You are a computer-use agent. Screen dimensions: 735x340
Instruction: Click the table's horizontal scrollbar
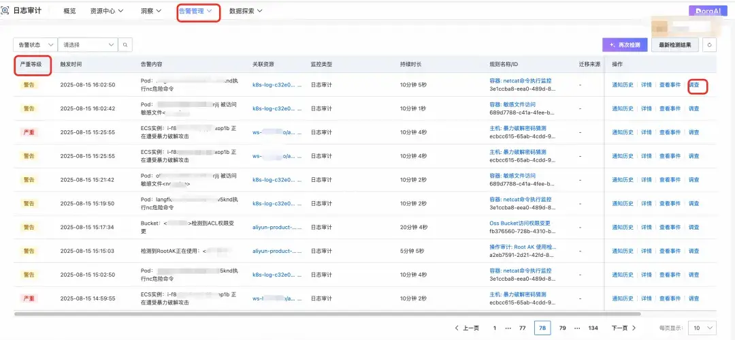pos(327,313)
